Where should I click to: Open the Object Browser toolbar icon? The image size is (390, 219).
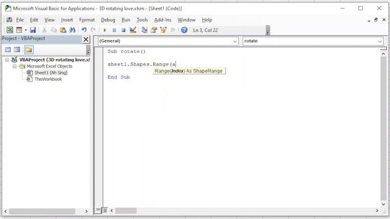[163, 30]
